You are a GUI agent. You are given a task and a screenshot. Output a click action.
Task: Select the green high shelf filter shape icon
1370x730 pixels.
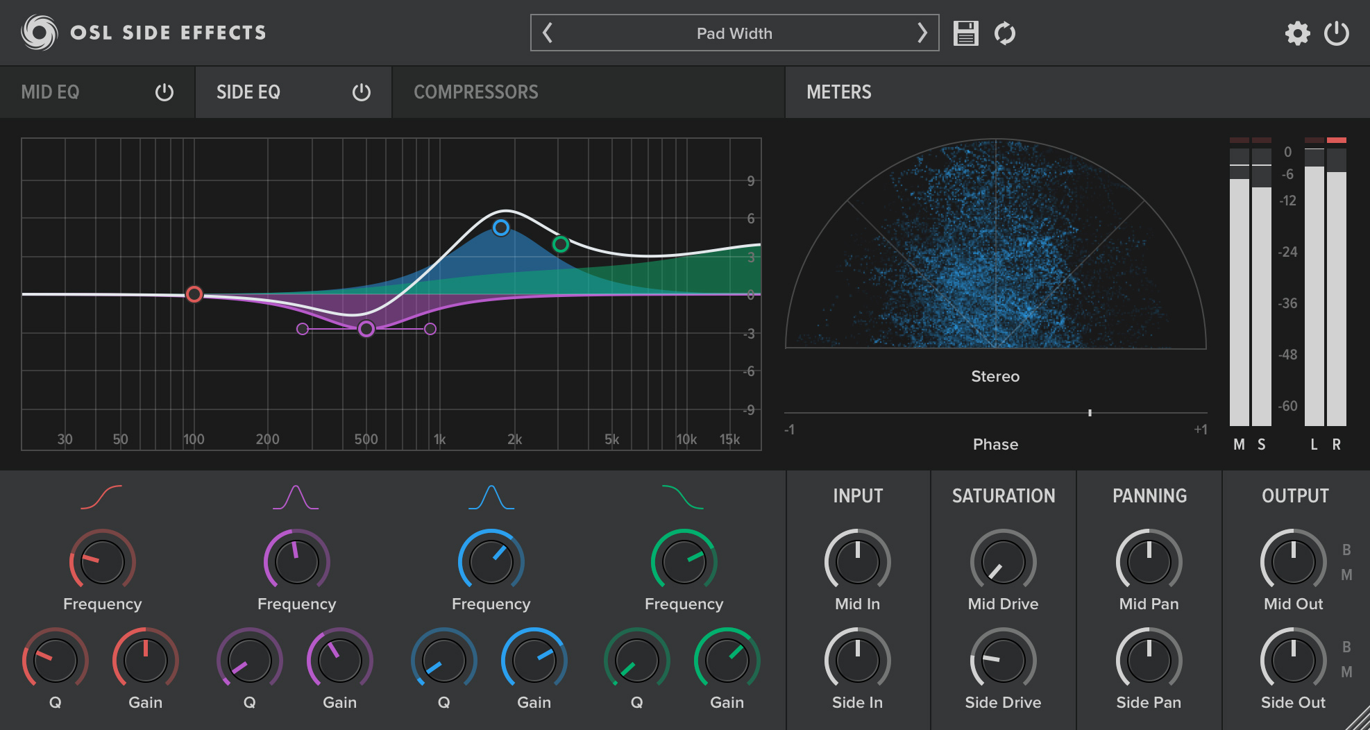click(x=683, y=497)
